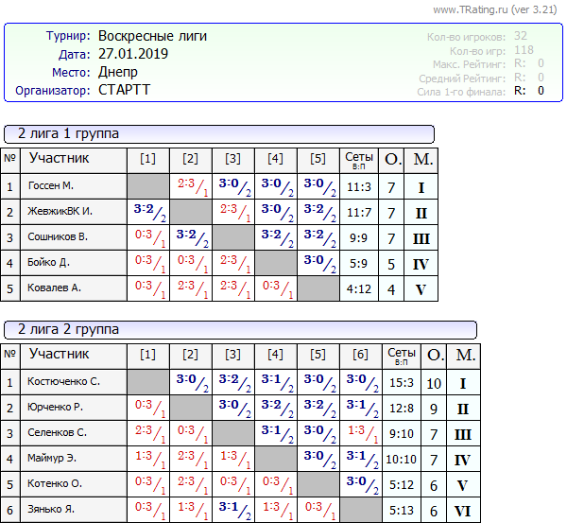
Task: Click the tournament name Воскресные лиги
Action: [152, 37]
